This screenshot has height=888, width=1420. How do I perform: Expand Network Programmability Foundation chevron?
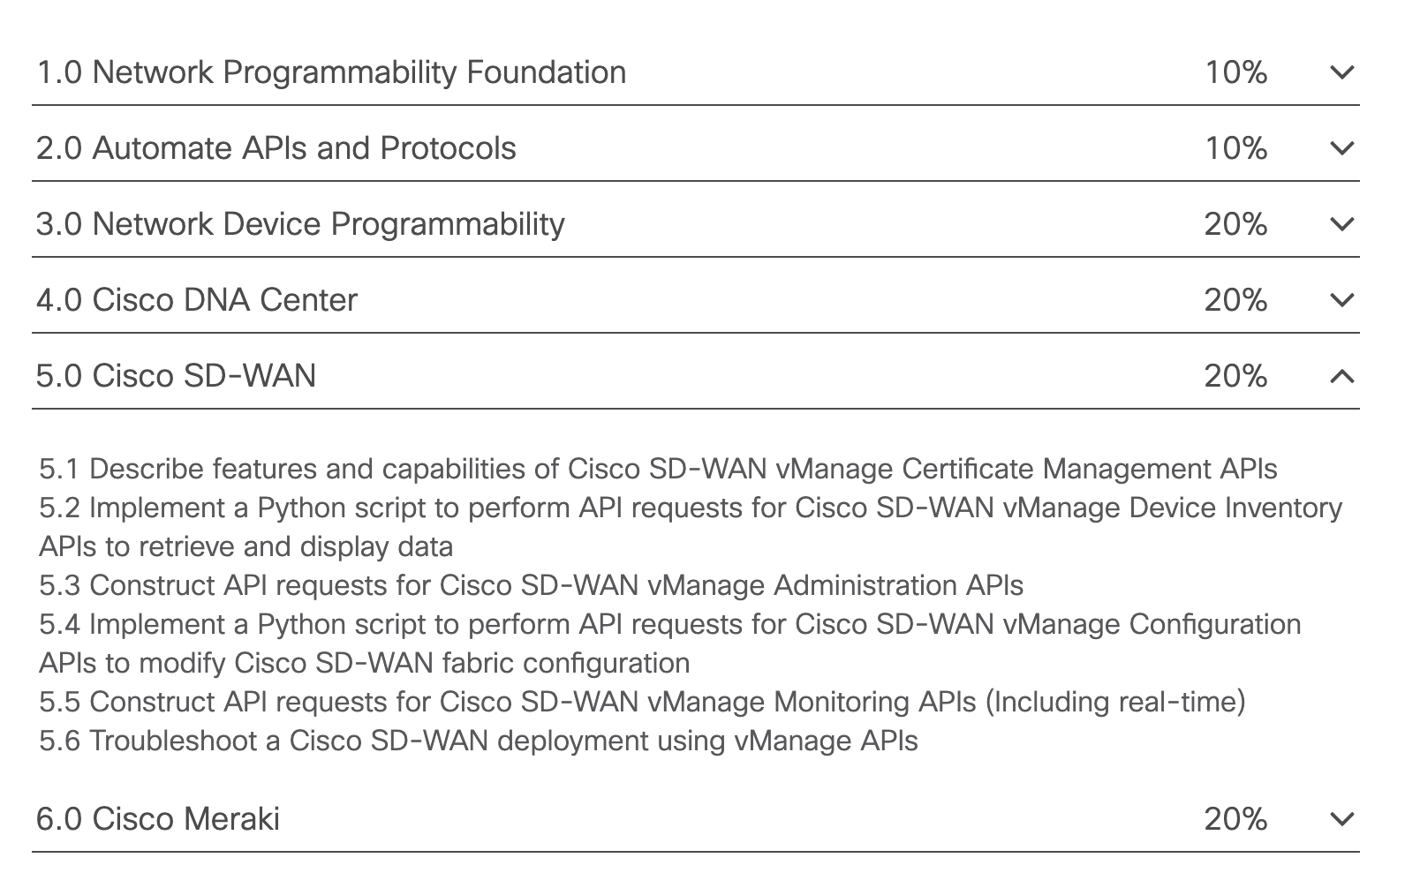(x=1341, y=72)
